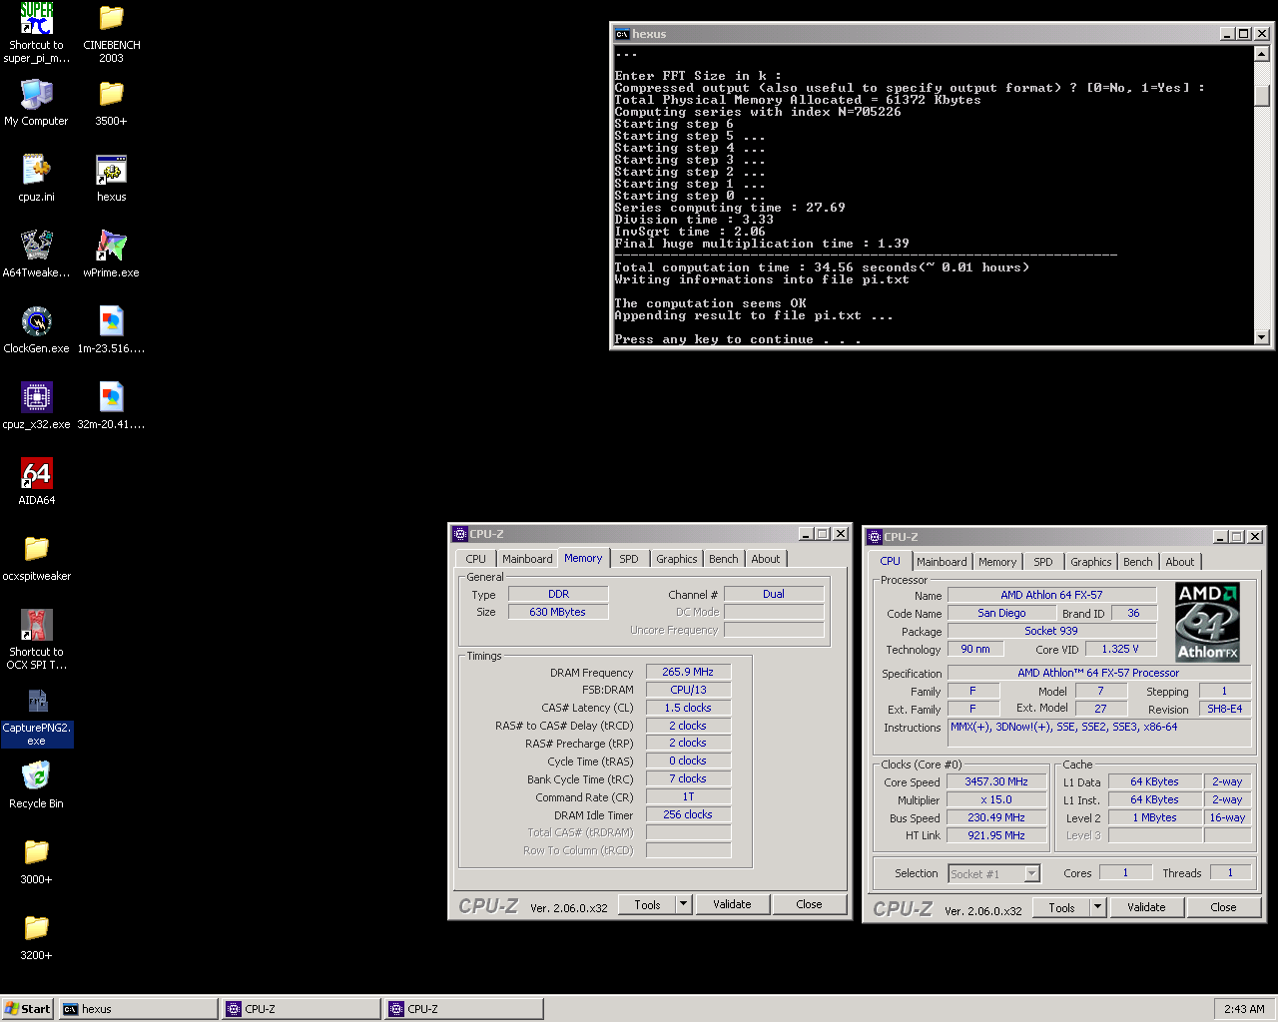Switch to hexus taskbar button
The height and width of the screenshot is (1022, 1278).
(138, 1009)
